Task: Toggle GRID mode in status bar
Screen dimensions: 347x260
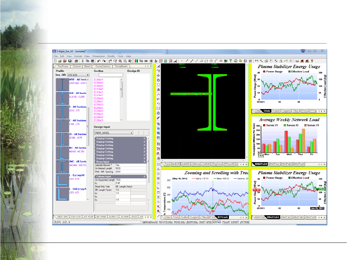Action: (x=209, y=222)
